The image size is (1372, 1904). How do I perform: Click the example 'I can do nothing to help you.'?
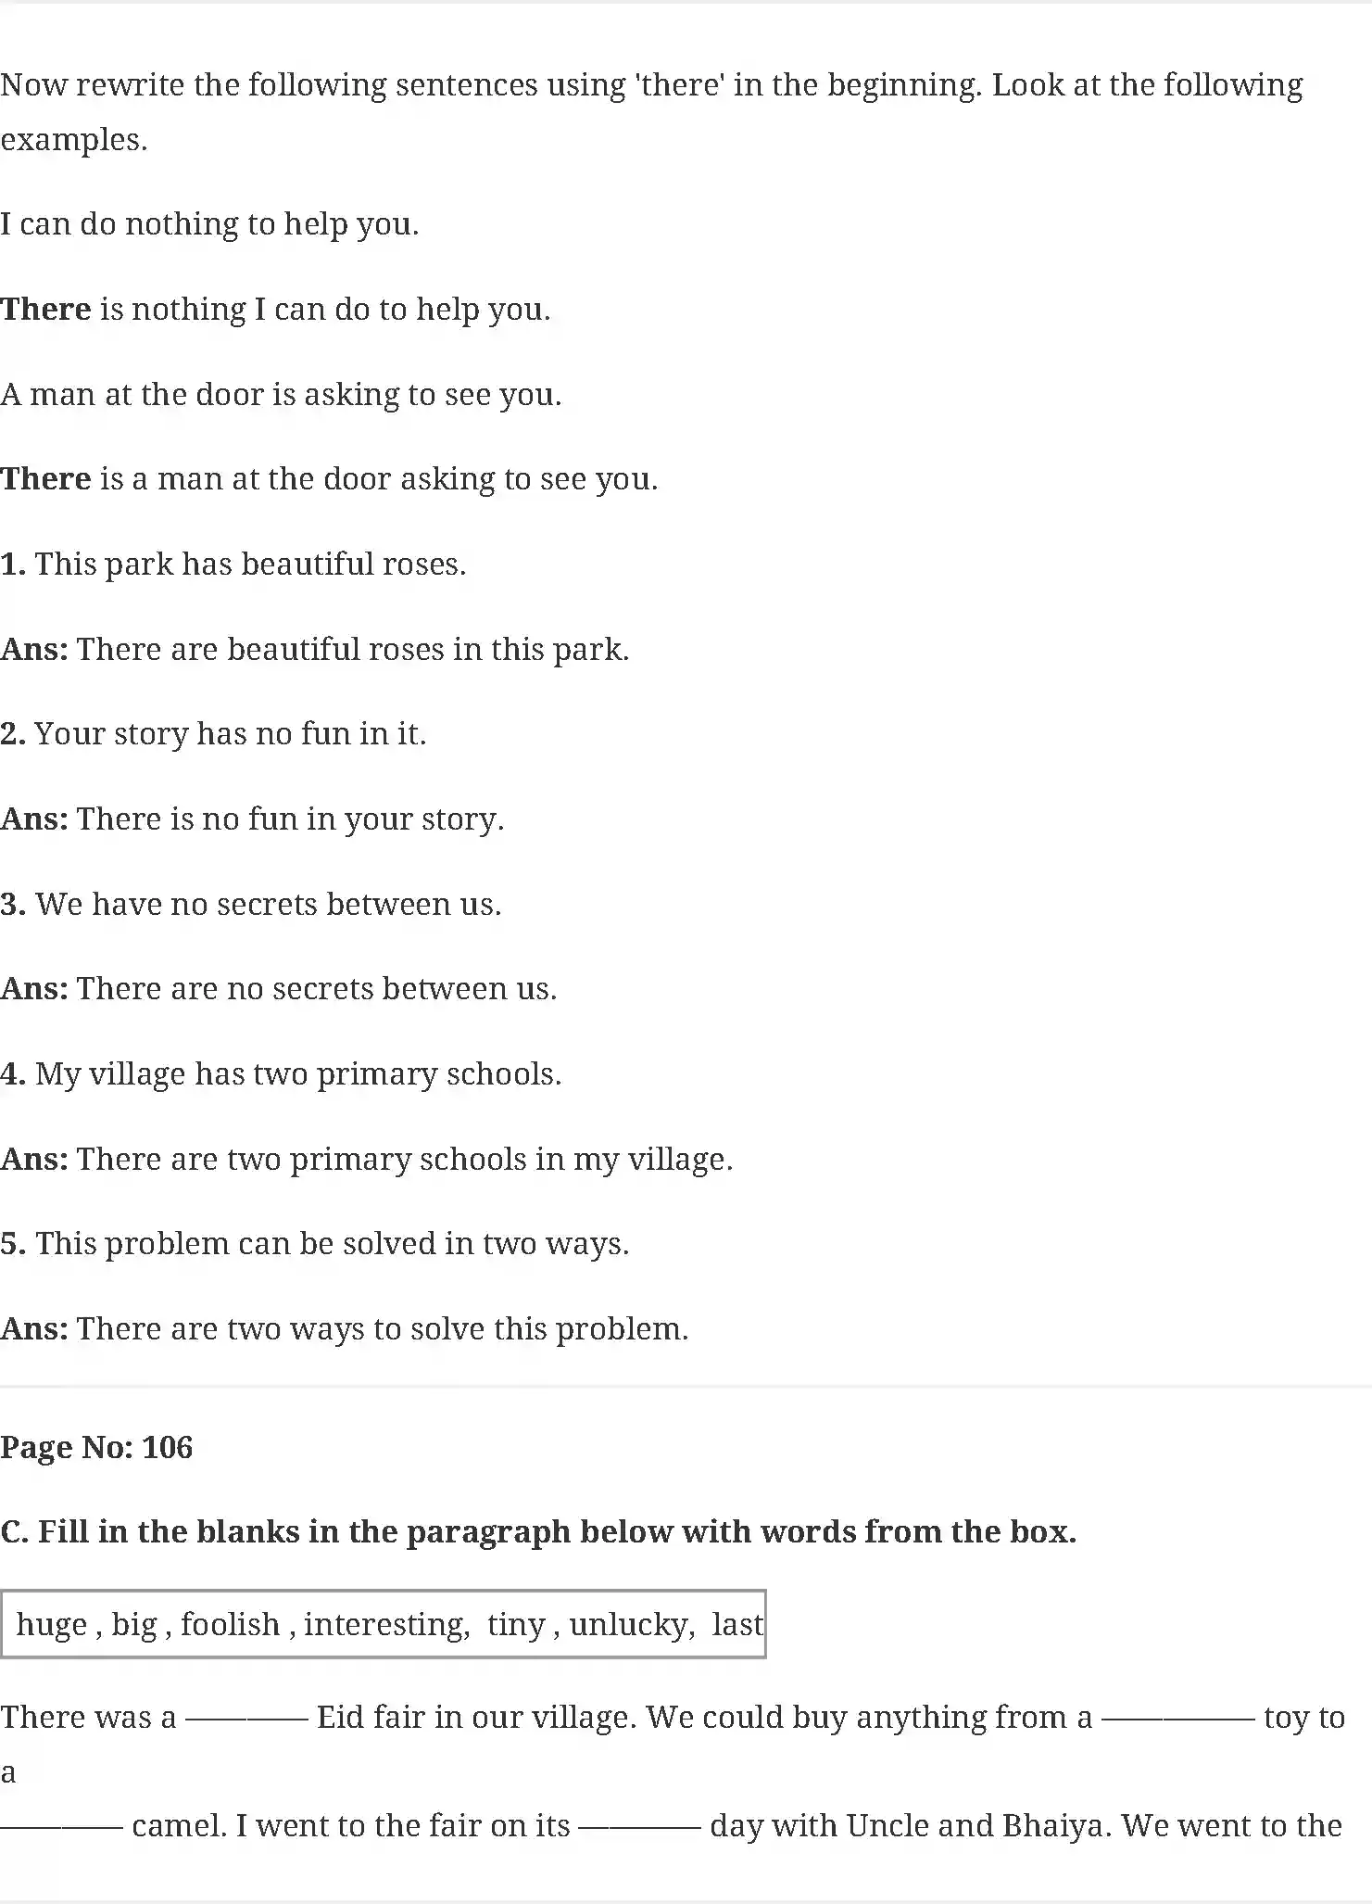click(x=209, y=223)
